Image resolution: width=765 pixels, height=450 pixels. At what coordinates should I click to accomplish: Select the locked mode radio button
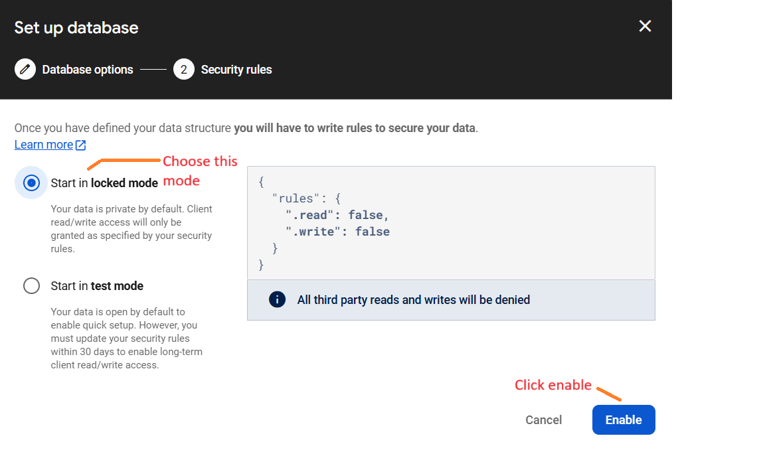coord(31,183)
